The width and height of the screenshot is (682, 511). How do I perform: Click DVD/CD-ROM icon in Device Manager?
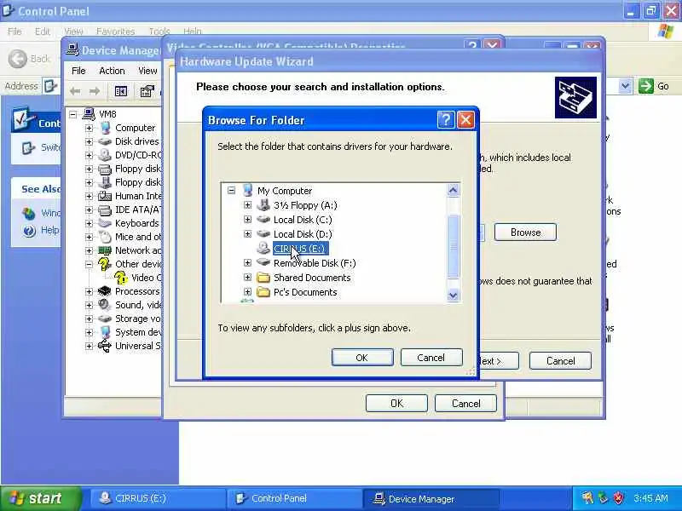105,155
